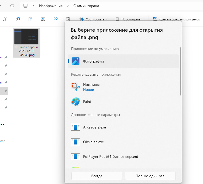The image size is (203, 184).
Task: Select Фотографии as the default app
Action: click(x=123, y=61)
